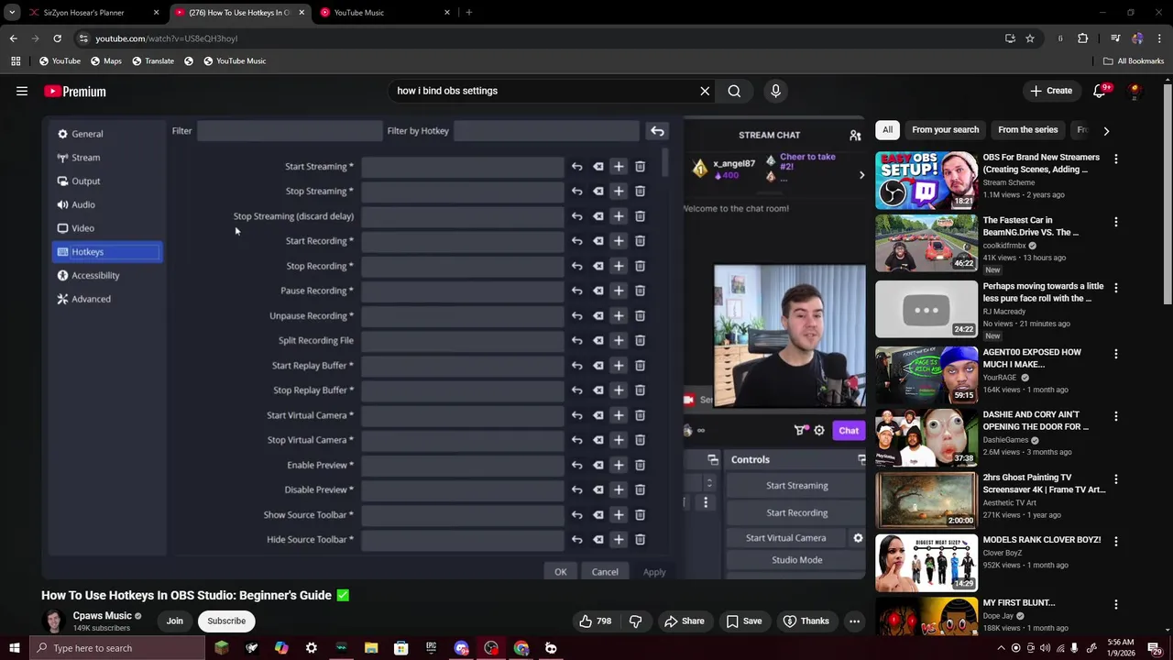
Task: Open options for MODELS RANK CLOVER BOYZ
Action: tap(1115, 542)
